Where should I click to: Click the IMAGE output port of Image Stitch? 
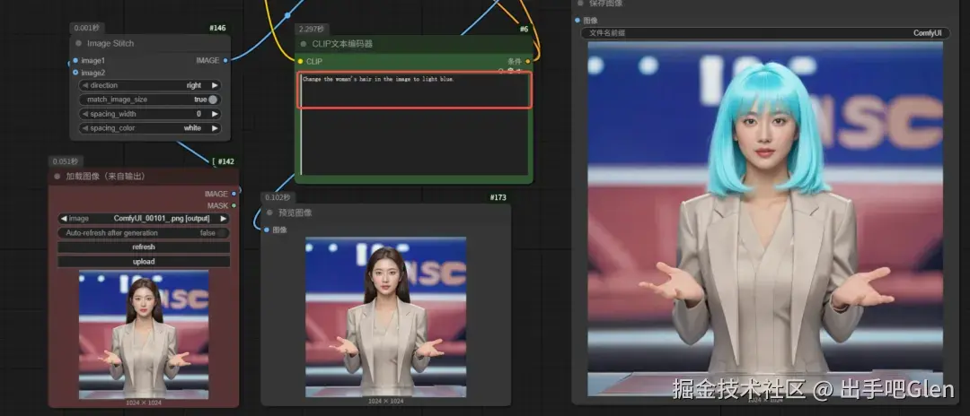pos(225,60)
